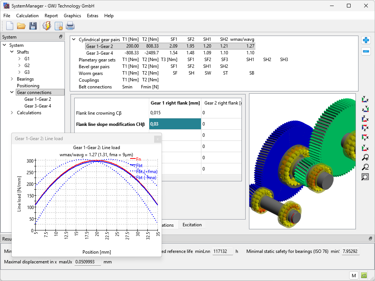The image size is (375, 281).
Task: Click the New file toolbar icon
Action: coord(10,26)
